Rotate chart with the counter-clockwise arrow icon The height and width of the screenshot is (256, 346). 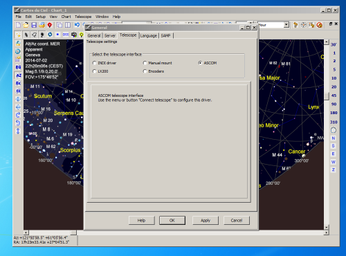coord(18,122)
